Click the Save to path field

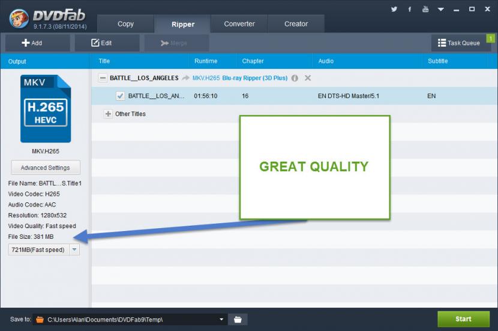point(131,319)
